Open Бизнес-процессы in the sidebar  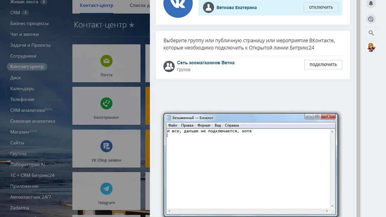29,24
